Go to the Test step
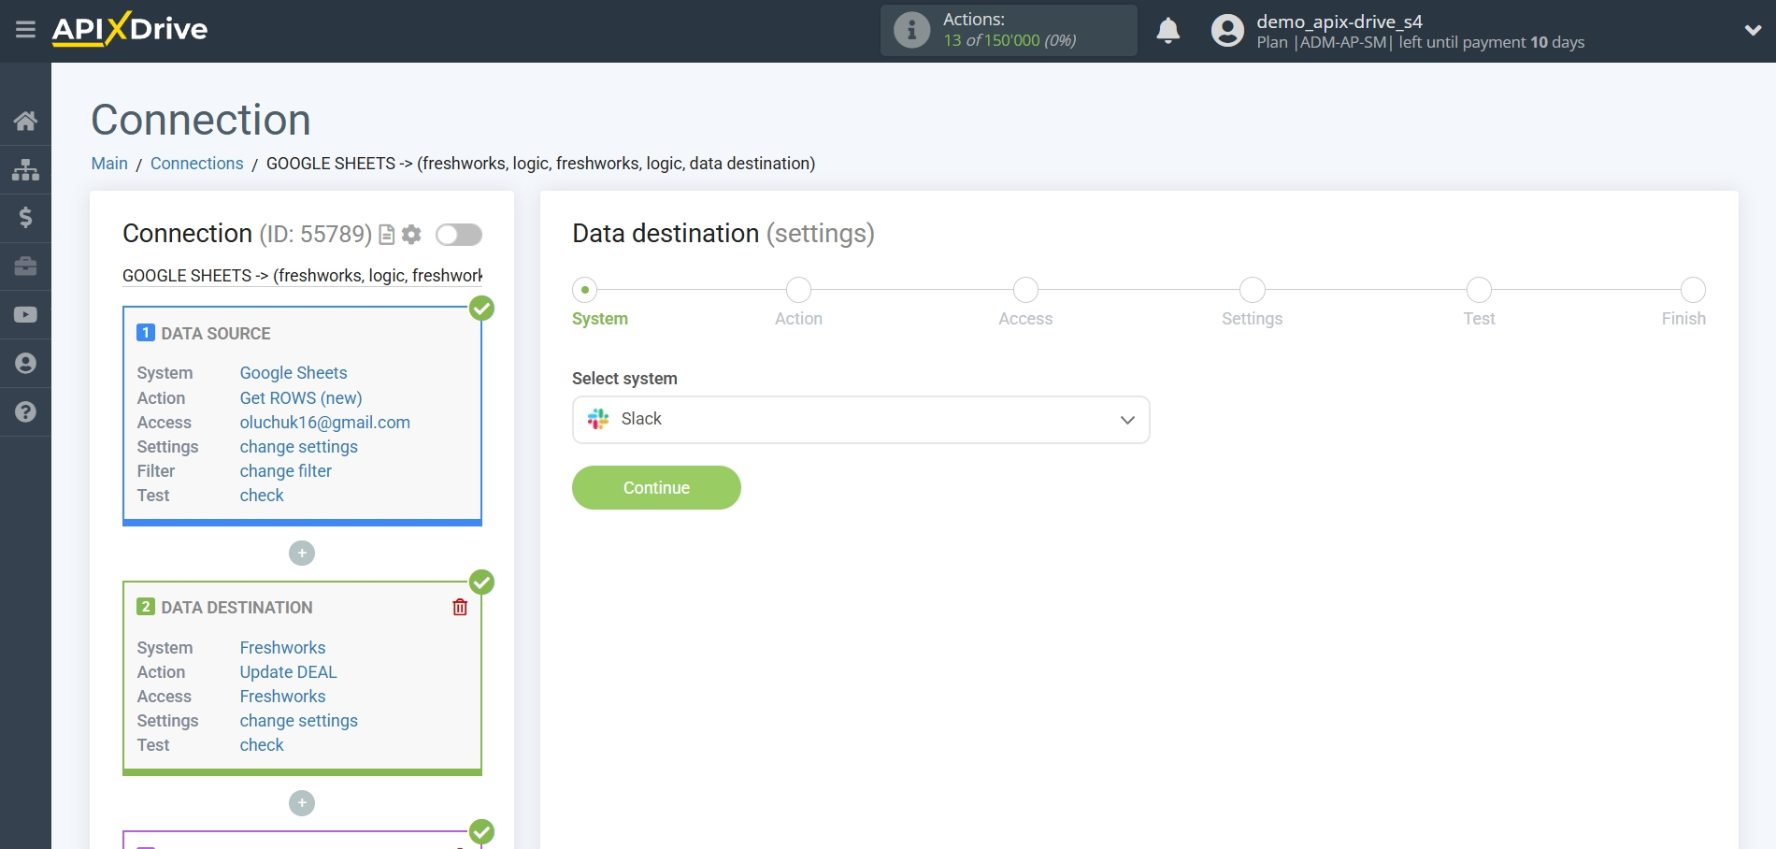Viewport: 1776px width, 849px height. pos(1479,290)
